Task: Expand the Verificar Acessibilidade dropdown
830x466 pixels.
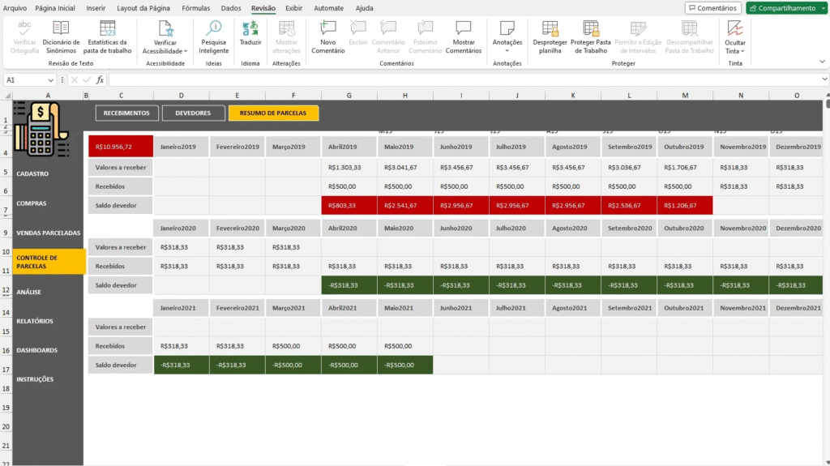Action: point(165,51)
